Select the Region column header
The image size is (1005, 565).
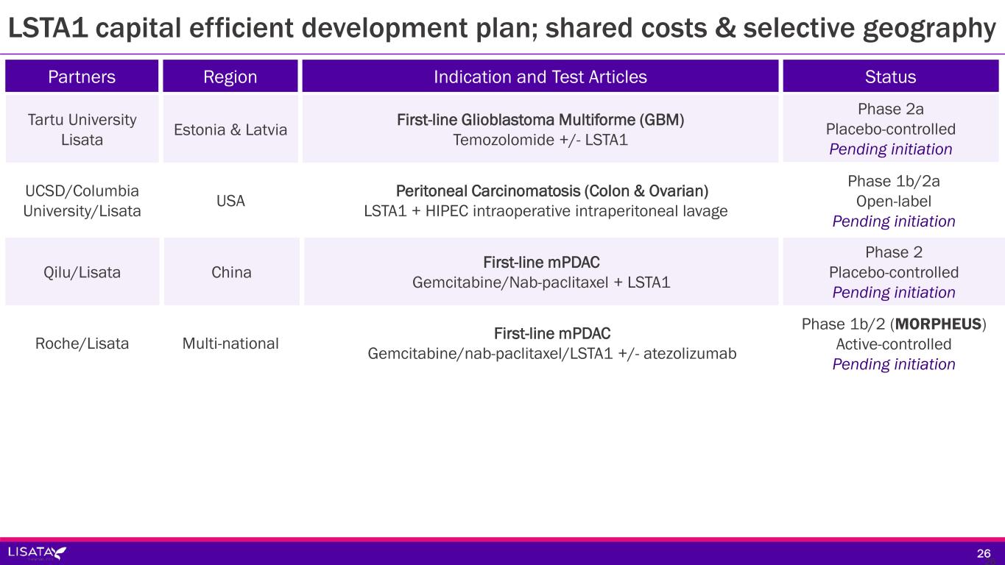pos(230,77)
